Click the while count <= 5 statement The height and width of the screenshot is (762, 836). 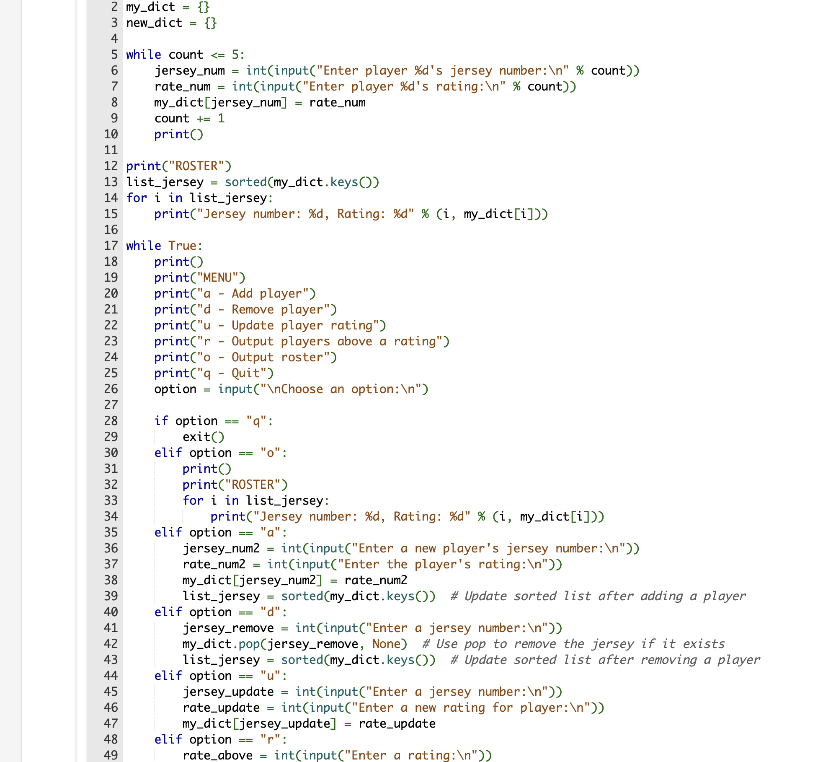point(184,54)
